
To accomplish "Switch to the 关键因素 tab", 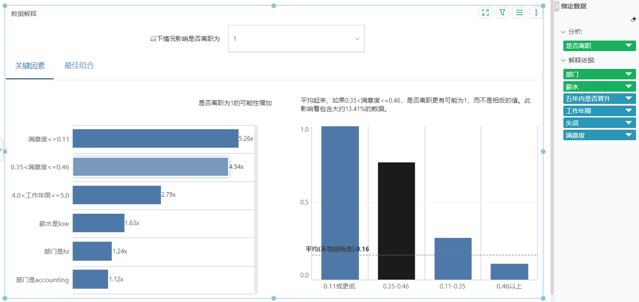I will [30, 66].
